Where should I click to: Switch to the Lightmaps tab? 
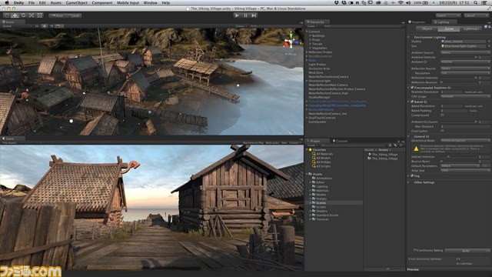[x=470, y=28]
